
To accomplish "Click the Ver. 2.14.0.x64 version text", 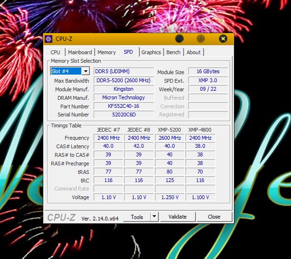I will tap(100, 219).
